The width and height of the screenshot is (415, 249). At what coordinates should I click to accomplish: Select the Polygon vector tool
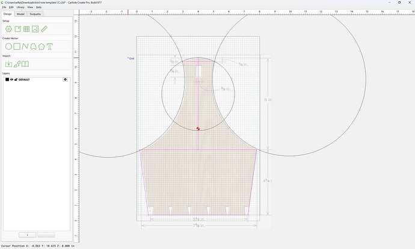[x=41, y=46]
